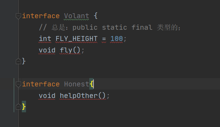Click the interface keyword before Honest
The image size is (220, 127).
[x=41, y=84]
